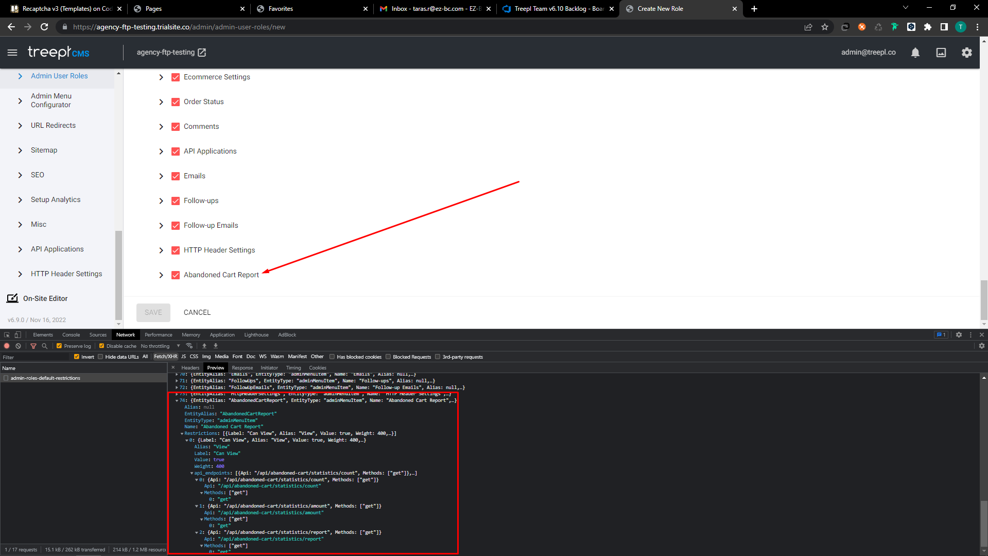The height and width of the screenshot is (556, 988).
Task: Switch to DevTools Console tab
Action: [x=71, y=335]
